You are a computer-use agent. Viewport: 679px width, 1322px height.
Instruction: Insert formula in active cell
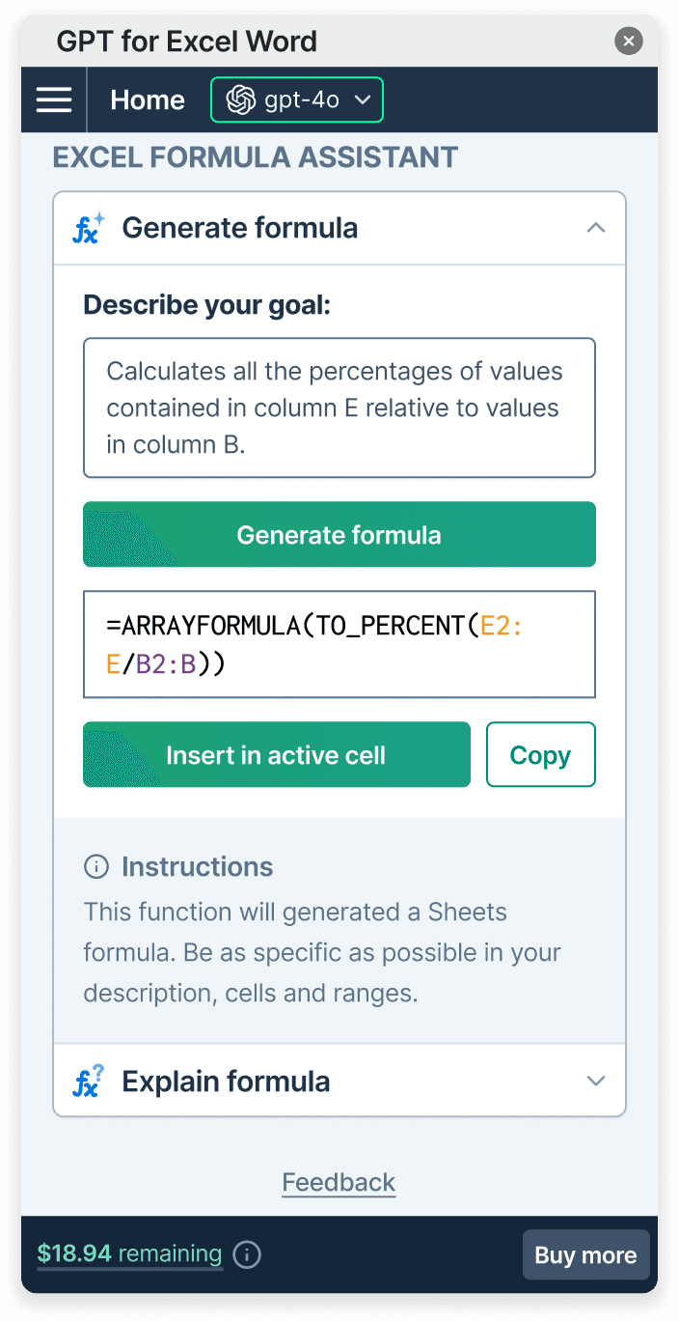pos(276,754)
